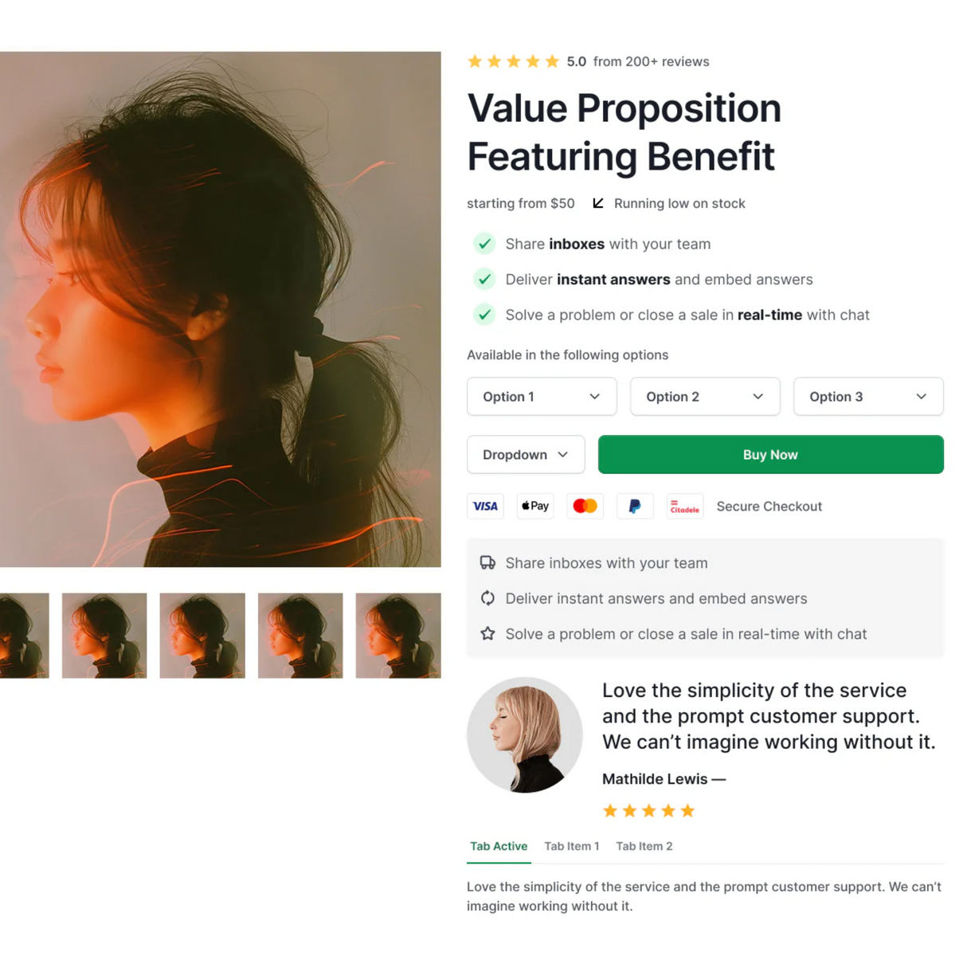Select the last product thumbnail image
This screenshot has height=967, width=967.
398,636
